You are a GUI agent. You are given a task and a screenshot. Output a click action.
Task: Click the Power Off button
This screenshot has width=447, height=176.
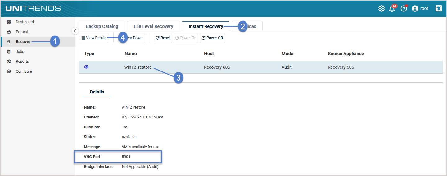tap(212, 38)
